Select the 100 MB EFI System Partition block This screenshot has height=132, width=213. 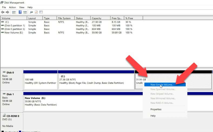[41, 81]
